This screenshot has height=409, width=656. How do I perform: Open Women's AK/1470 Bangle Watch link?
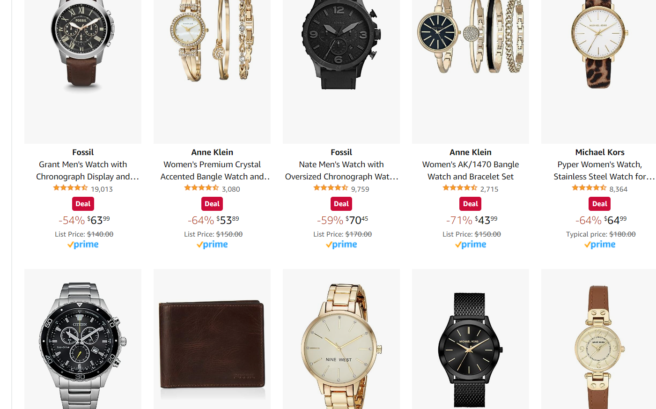471,171
